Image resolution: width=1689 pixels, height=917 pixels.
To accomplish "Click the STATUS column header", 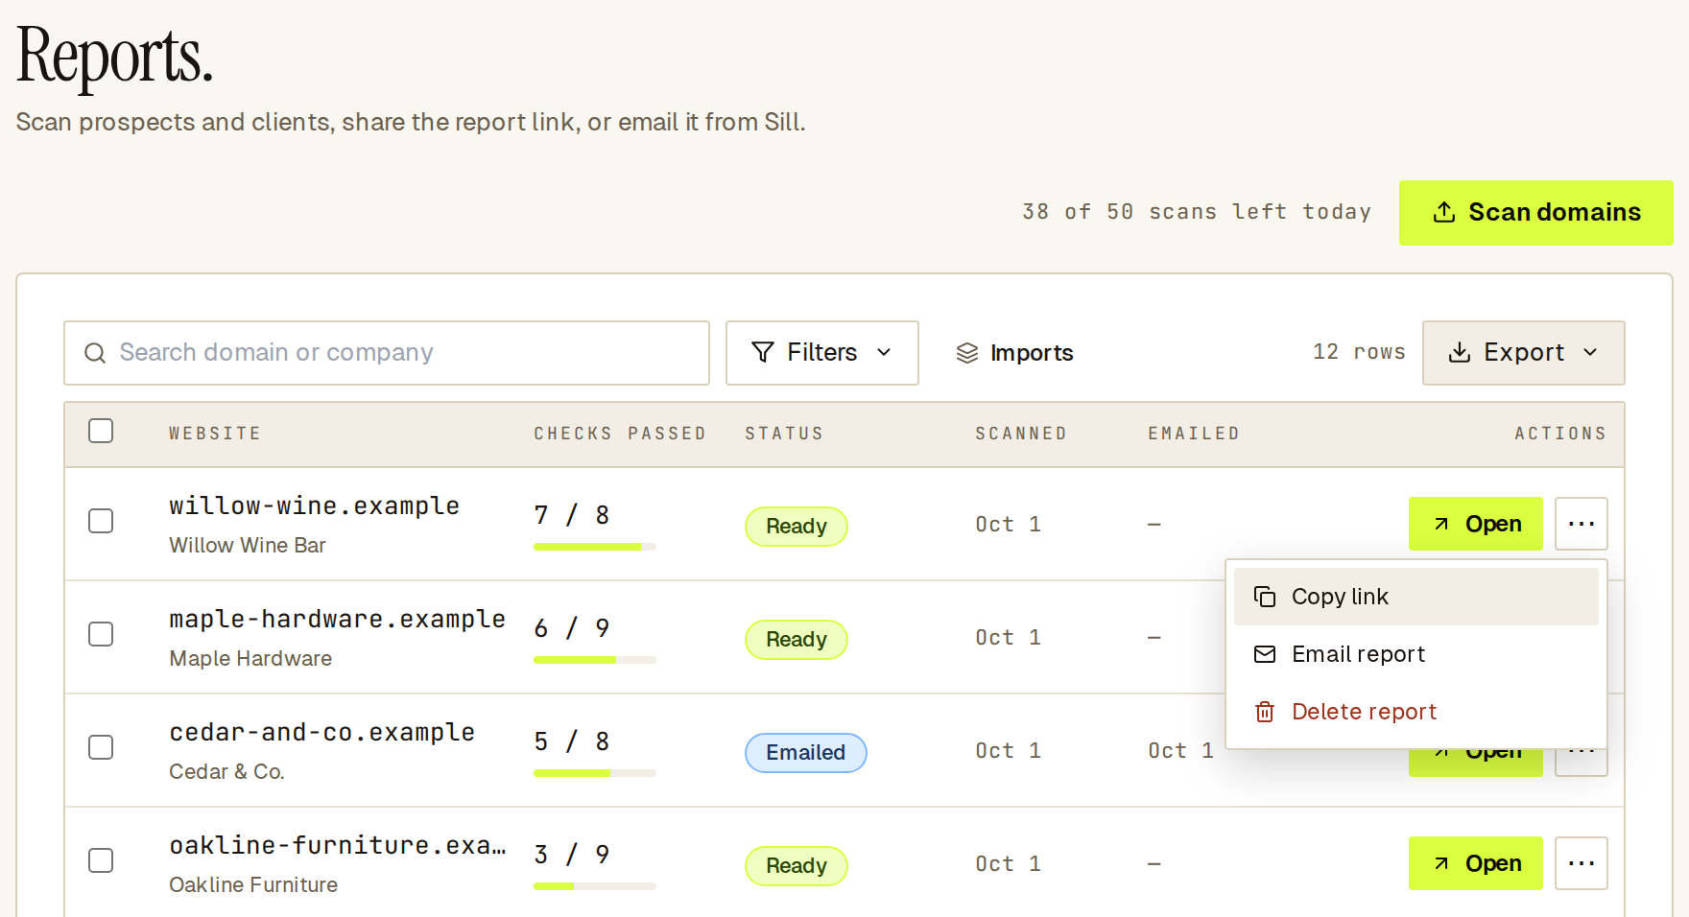I will pos(784,434).
